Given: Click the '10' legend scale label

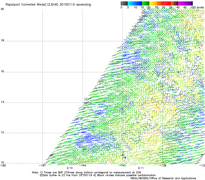Looking at the screenshot, I should click(135, 7).
